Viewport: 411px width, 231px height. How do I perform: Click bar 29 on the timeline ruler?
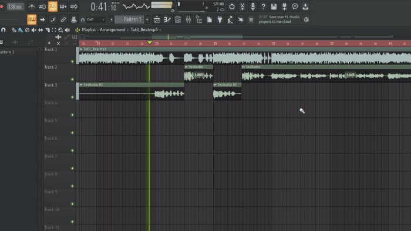click(x=215, y=44)
